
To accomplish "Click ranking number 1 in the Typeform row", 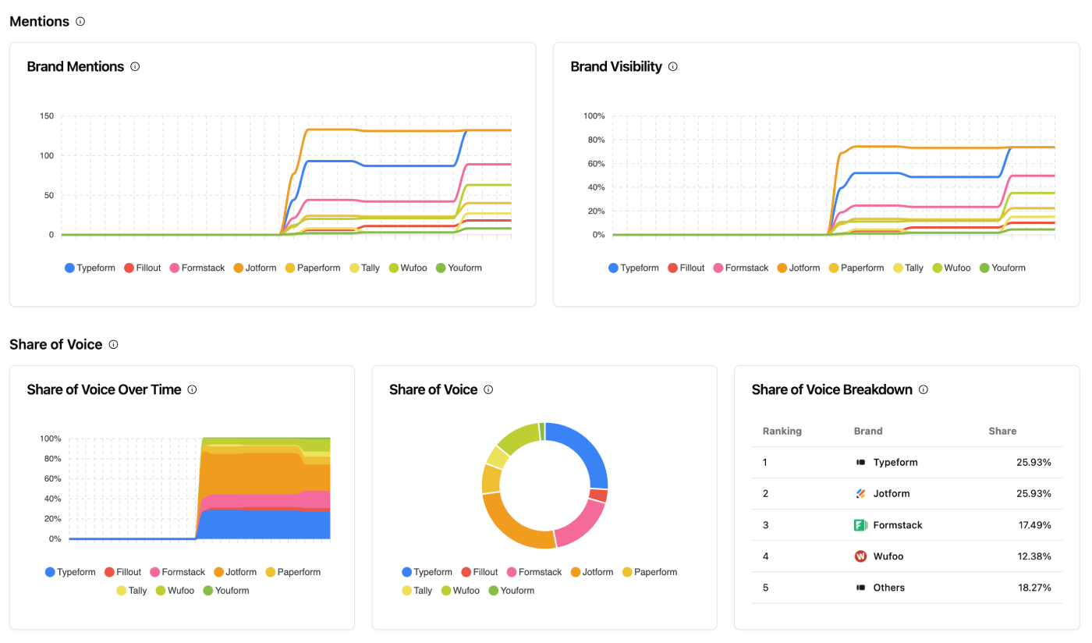I will [x=765, y=463].
